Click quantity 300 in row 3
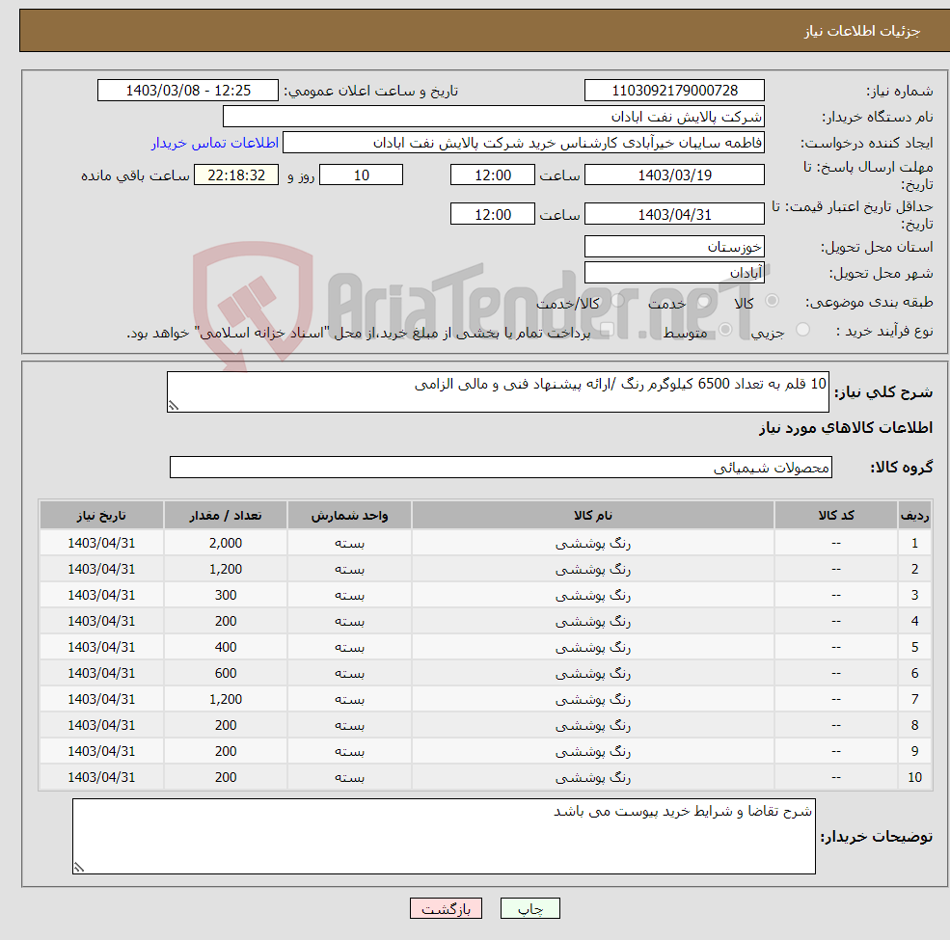Screen dimensions: 950x940 click(226, 596)
